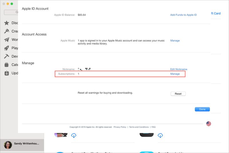Open Sandy Writtenhouse account profile
This screenshot has height=153, width=229.
(22, 145)
